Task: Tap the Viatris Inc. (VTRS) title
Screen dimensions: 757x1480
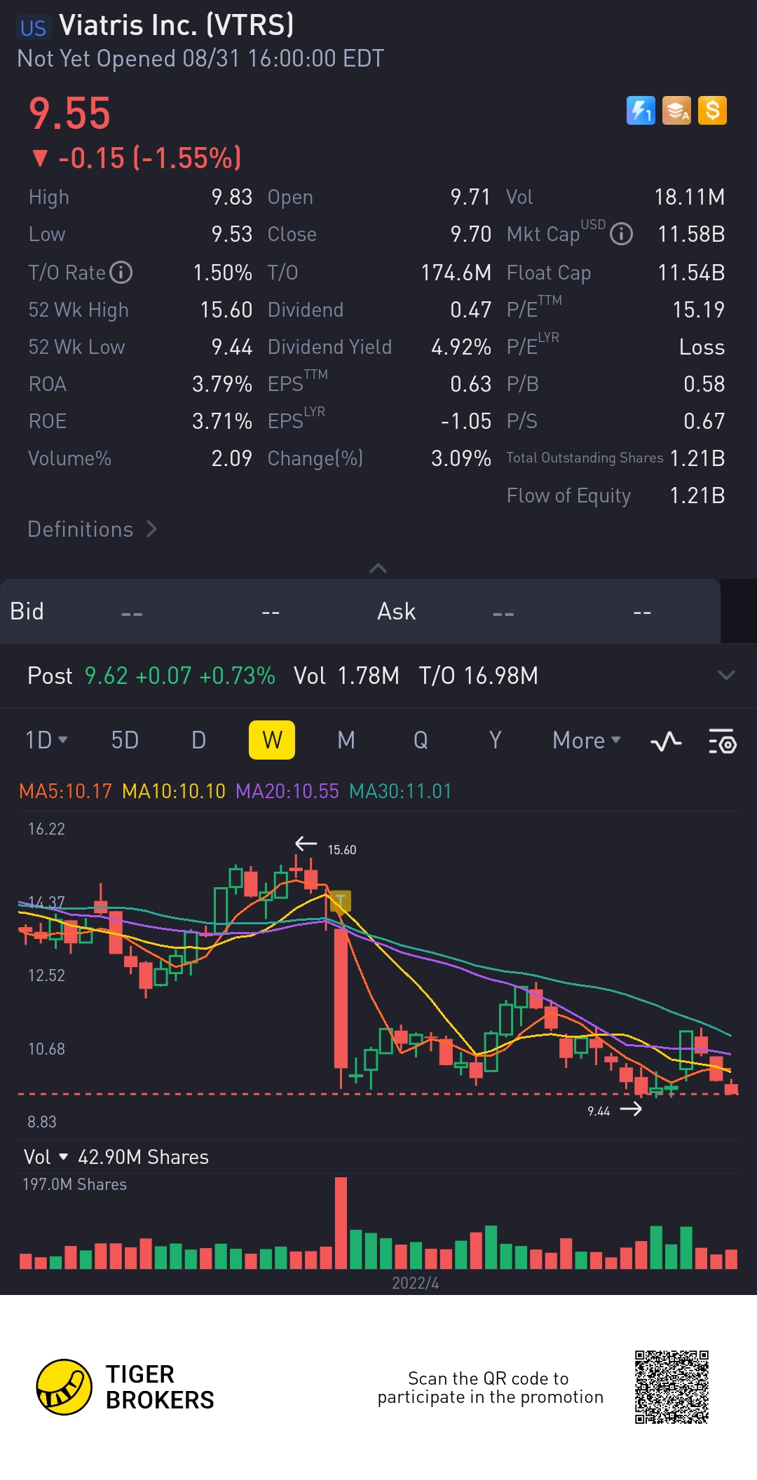Action: (177, 25)
